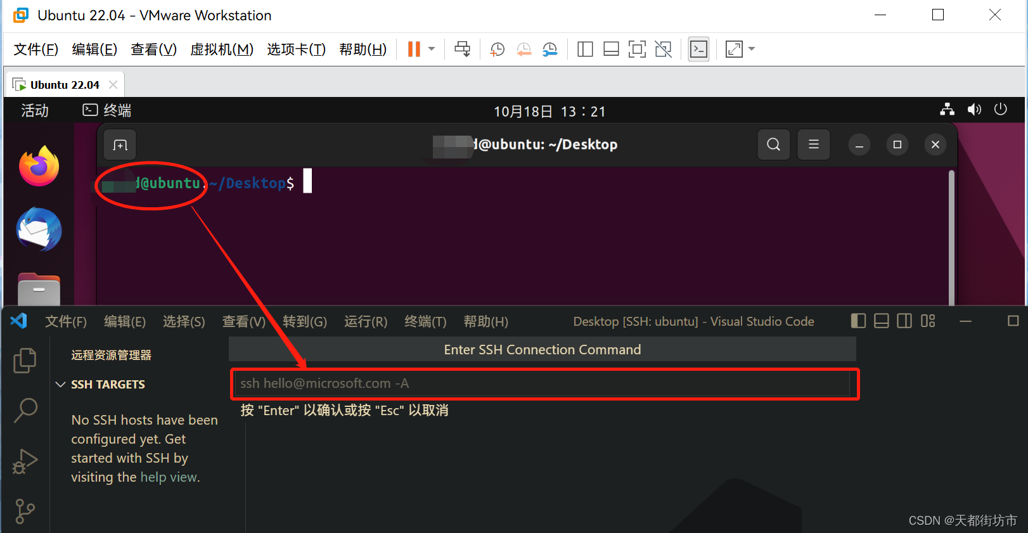The height and width of the screenshot is (533, 1028).
Task: Send Ctrl+Alt+Del to virtual machine
Action: pyautogui.click(x=463, y=49)
